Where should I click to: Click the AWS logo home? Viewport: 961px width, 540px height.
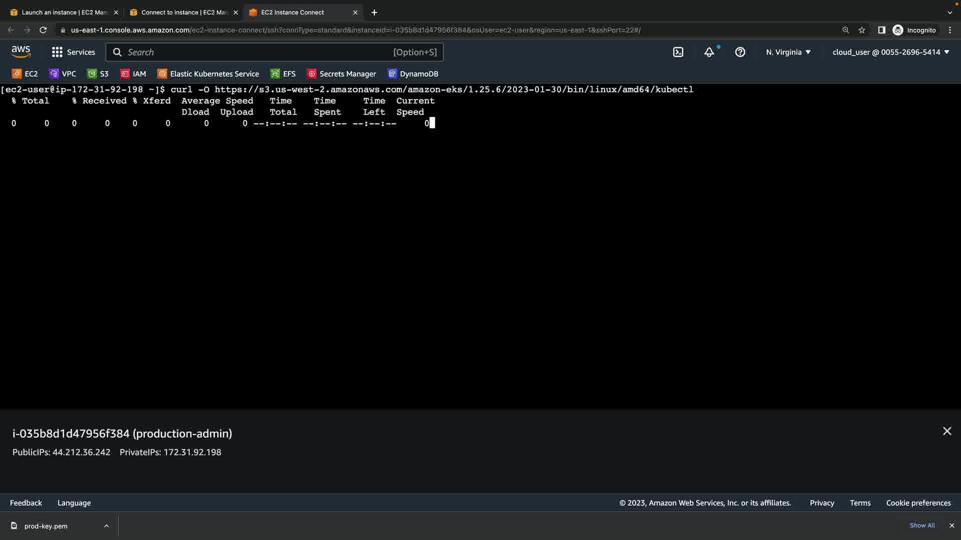[x=21, y=52]
